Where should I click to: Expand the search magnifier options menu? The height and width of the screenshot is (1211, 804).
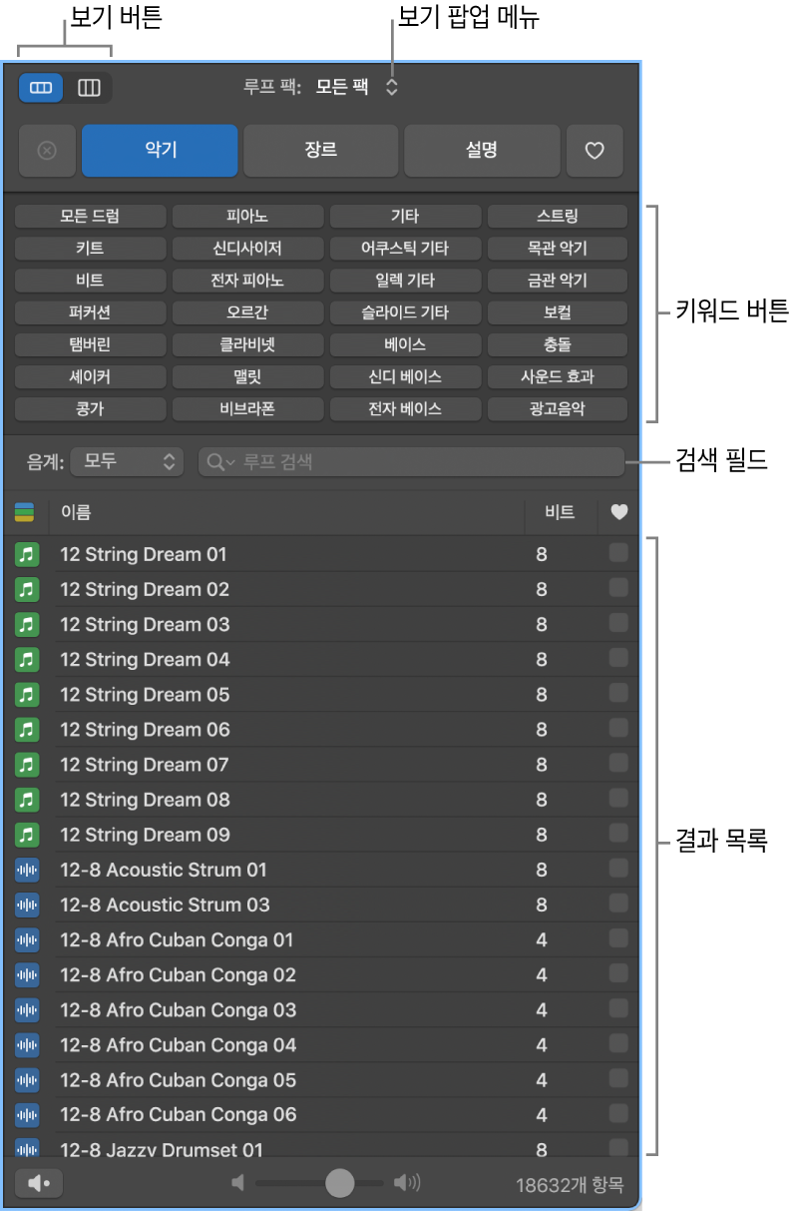point(221,461)
